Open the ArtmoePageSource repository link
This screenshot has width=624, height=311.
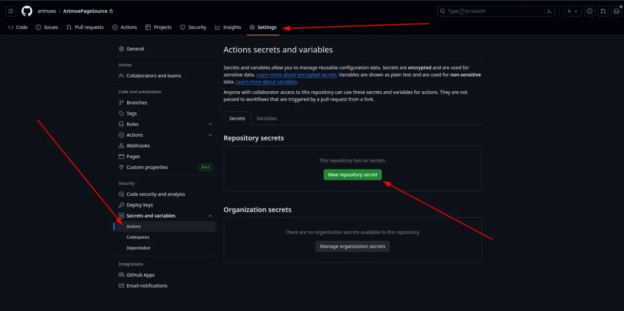pyautogui.click(x=85, y=11)
